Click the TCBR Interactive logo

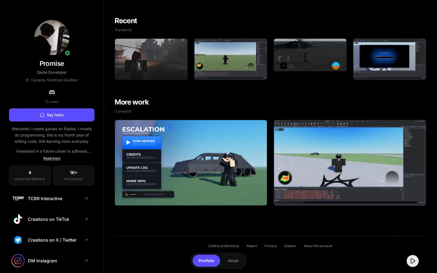(x=18, y=198)
